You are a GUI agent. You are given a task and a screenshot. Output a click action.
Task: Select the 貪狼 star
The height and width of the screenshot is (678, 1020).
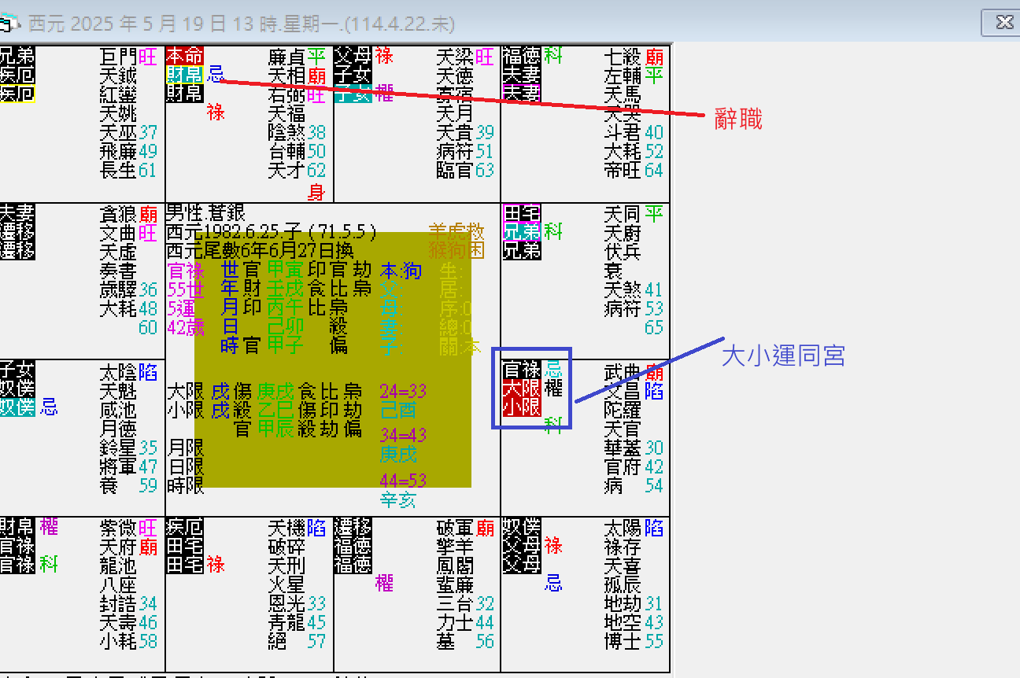(118, 215)
